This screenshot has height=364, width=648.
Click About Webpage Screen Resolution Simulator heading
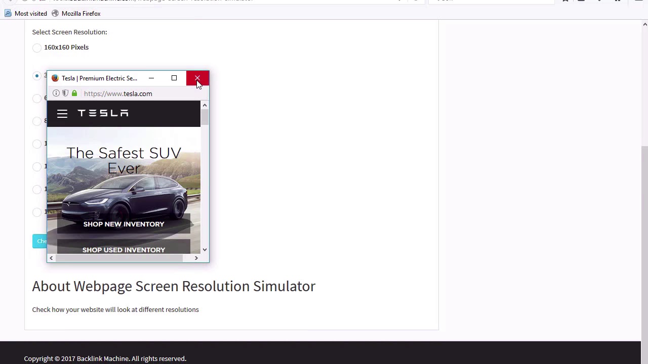tap(174, 286)
